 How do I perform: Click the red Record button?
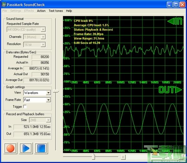11,148
